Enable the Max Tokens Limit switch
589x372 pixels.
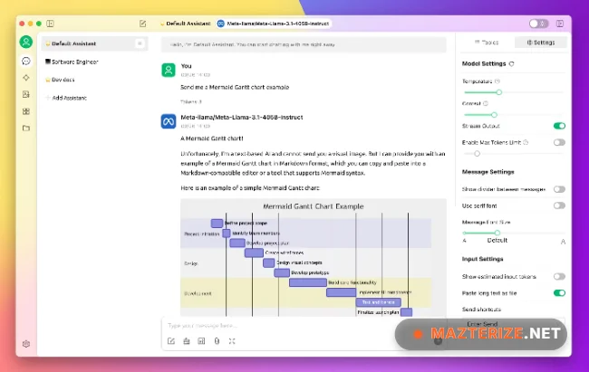point(559,142)
